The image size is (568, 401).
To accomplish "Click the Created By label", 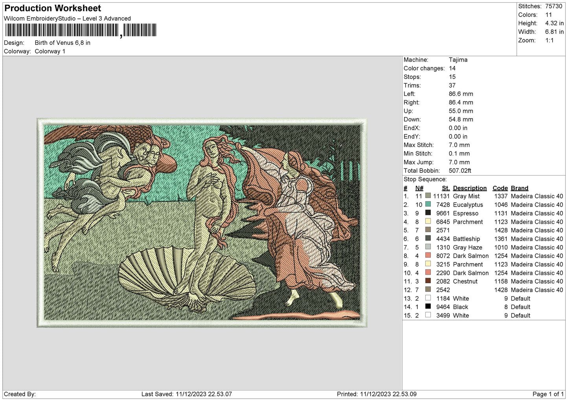I will tap(20, 394).
